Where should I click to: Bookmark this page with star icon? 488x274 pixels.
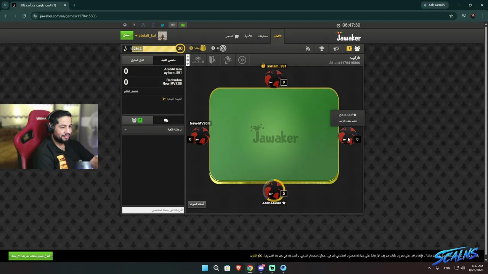tap(451, 16)
